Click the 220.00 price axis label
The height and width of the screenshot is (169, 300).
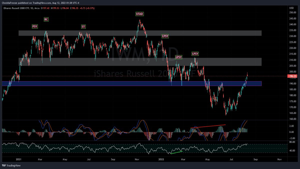[292, 48]
